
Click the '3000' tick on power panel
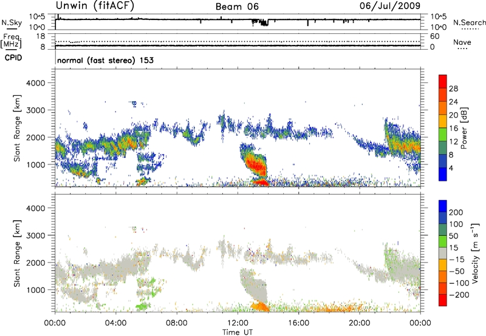click(x=35, y=110)
